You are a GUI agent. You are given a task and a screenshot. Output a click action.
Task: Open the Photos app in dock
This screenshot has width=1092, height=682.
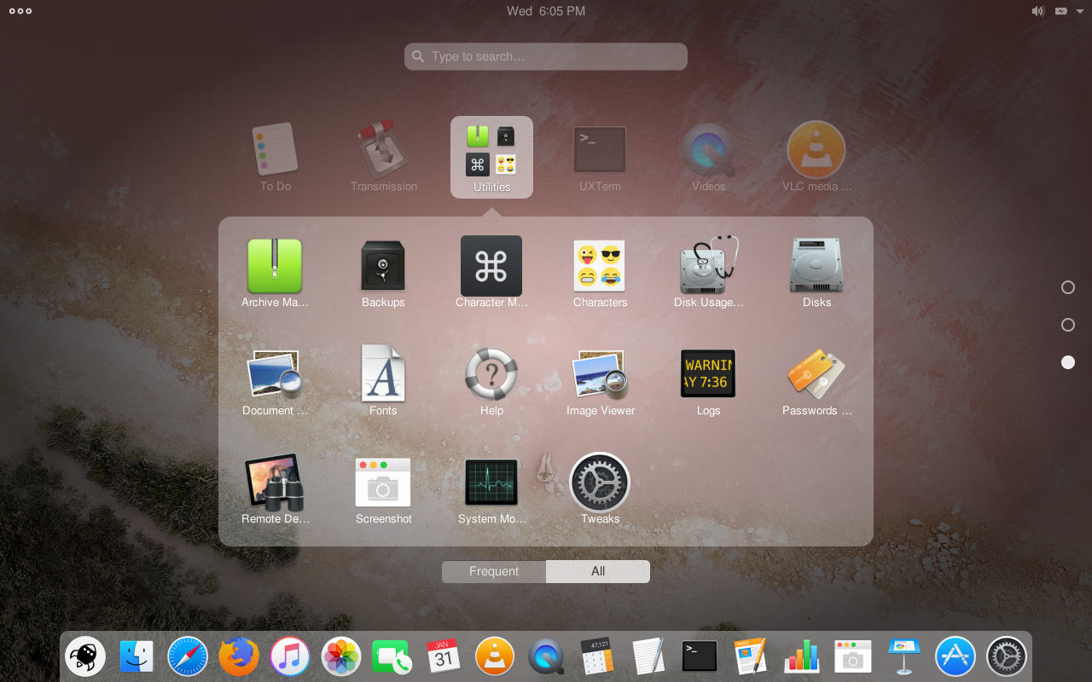(341, 657)
